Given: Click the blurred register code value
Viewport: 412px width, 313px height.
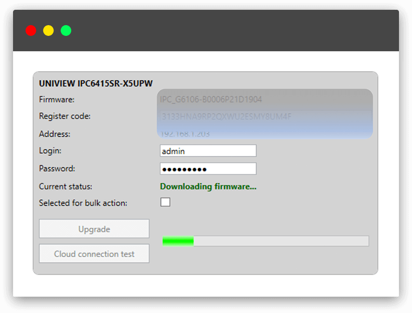Looking at the screenshot, I should (226, 116).
